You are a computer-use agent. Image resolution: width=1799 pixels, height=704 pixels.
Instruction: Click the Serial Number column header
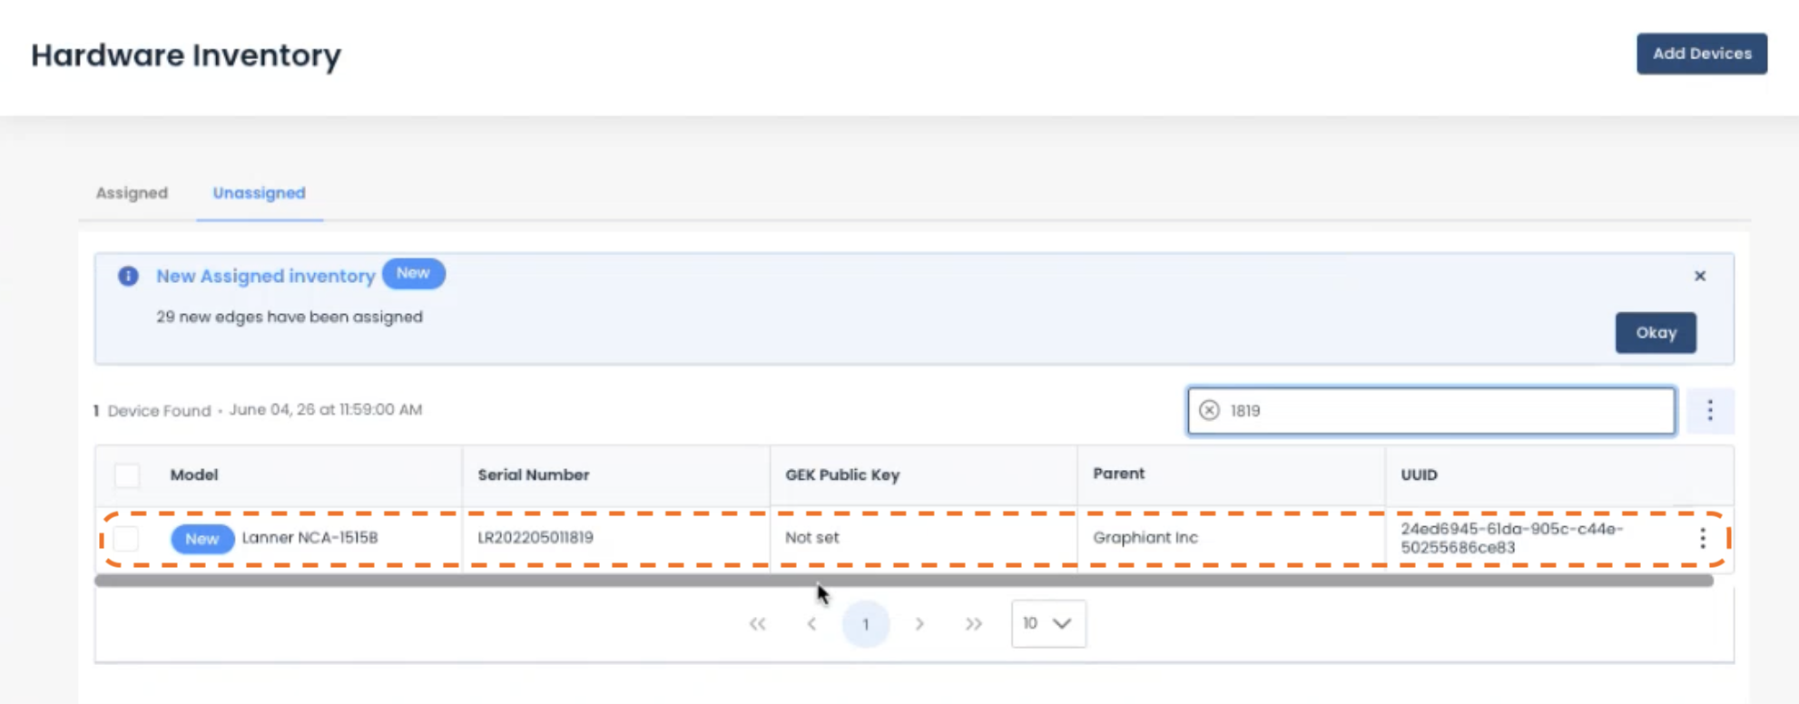pyautogui.click(x=533, y=474)
